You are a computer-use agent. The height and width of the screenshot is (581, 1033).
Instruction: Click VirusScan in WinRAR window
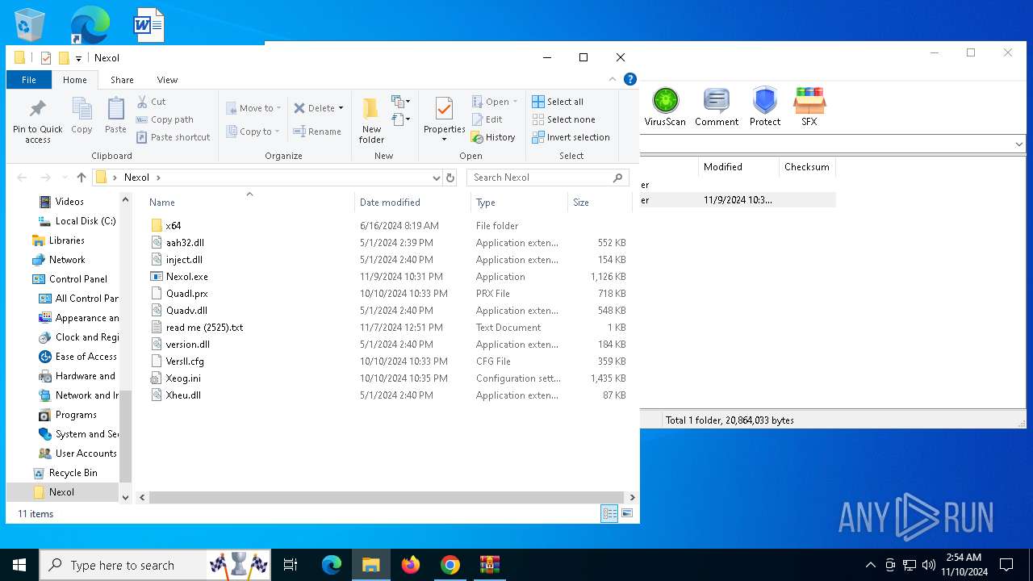(665, 107)
